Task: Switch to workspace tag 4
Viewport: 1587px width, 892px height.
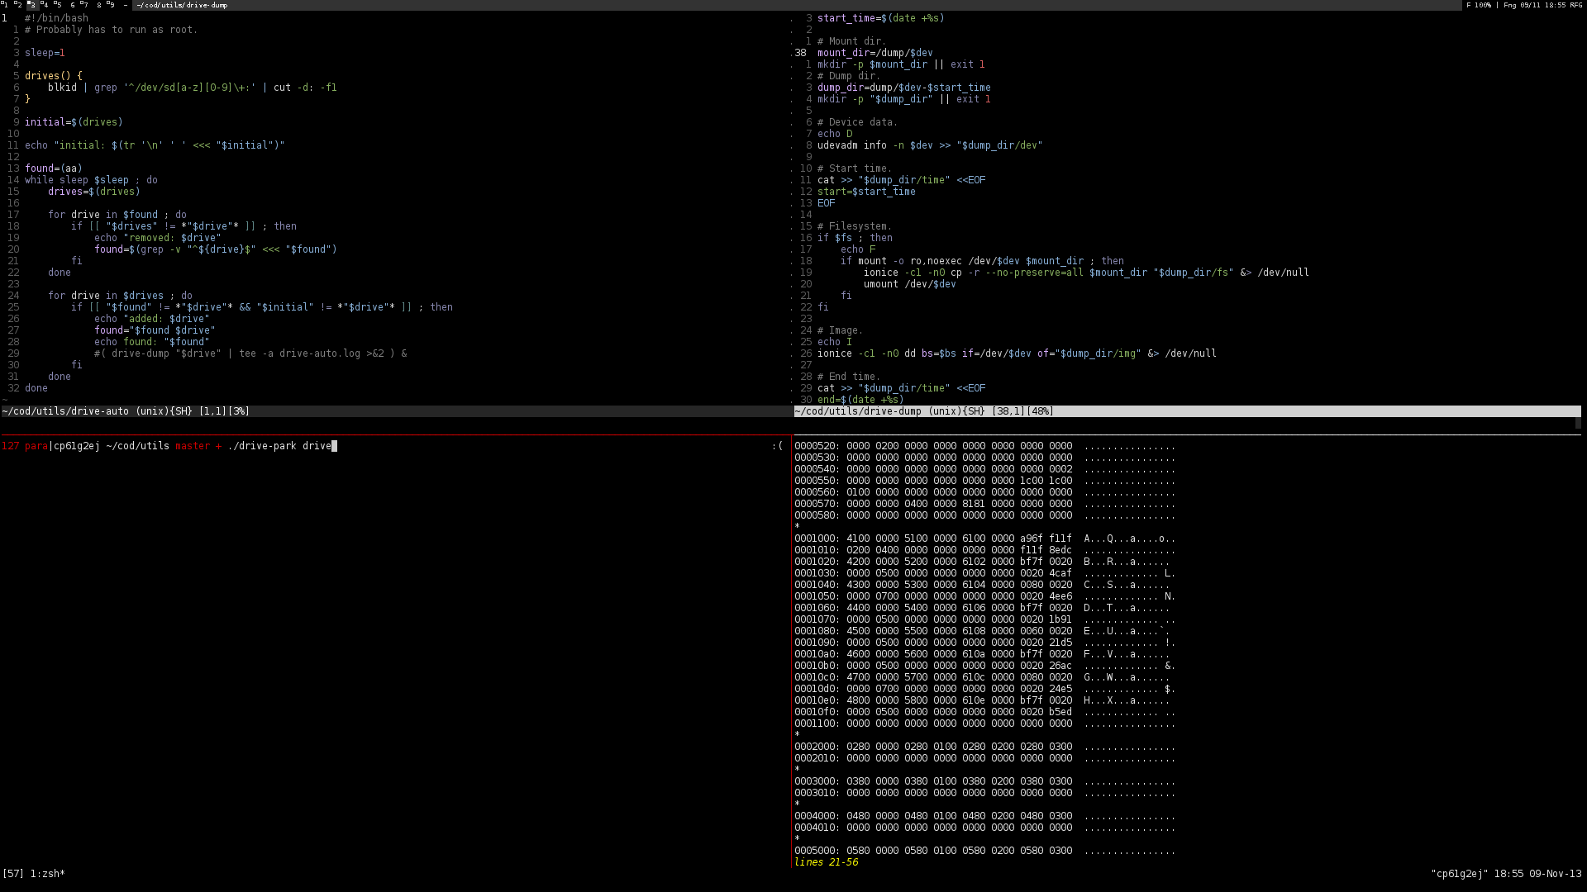Action: 45,5
